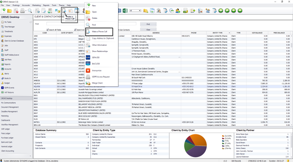Click the Delete toolbar icon with red cross
Screen dimensions: 293x162
pos(16,11)
